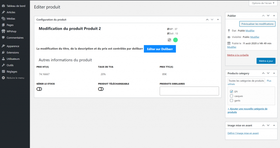Click Modifier link next to État
The height and width of the screenshot is (148, 280).
pyautogui.click(x=250, y=31)
